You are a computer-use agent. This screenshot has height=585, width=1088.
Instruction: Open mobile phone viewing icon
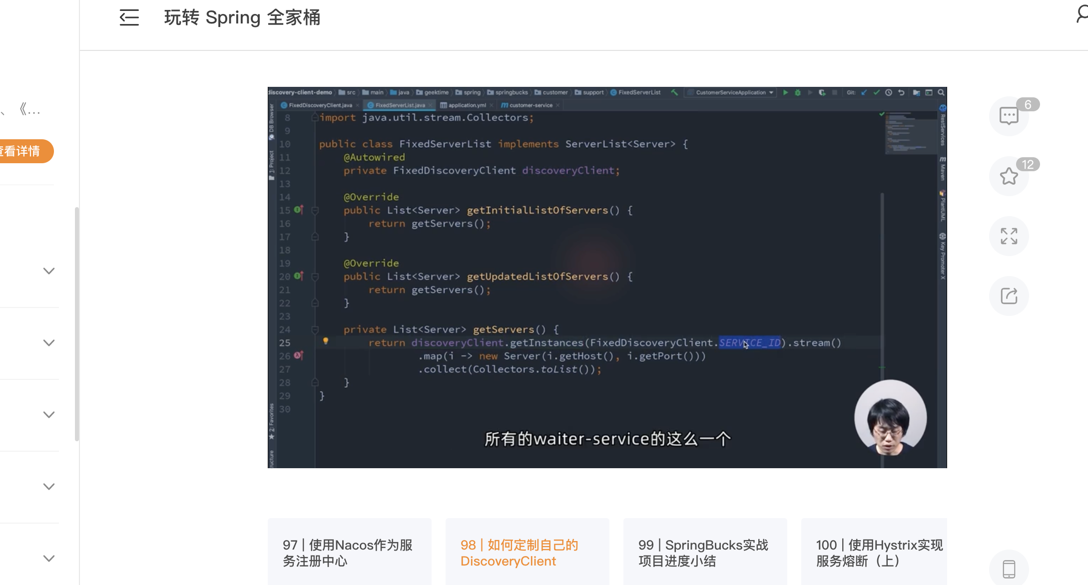click(x=1009, y=569)
